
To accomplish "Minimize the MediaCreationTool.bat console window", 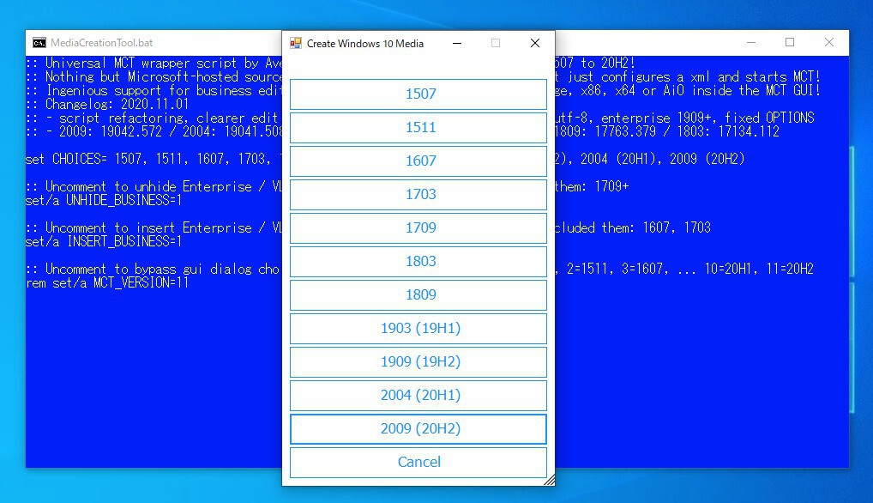I will [x=751, y=42].
